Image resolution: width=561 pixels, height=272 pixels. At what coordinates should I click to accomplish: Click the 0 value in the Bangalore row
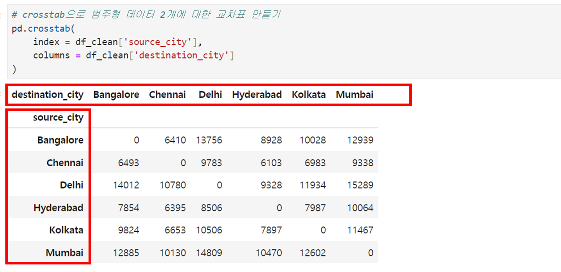[136, 140]
